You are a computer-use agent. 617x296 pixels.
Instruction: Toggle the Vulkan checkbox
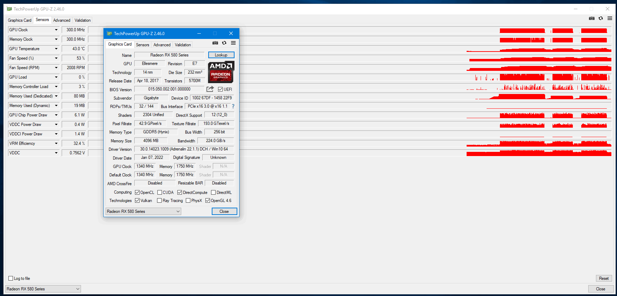point(137,201)
